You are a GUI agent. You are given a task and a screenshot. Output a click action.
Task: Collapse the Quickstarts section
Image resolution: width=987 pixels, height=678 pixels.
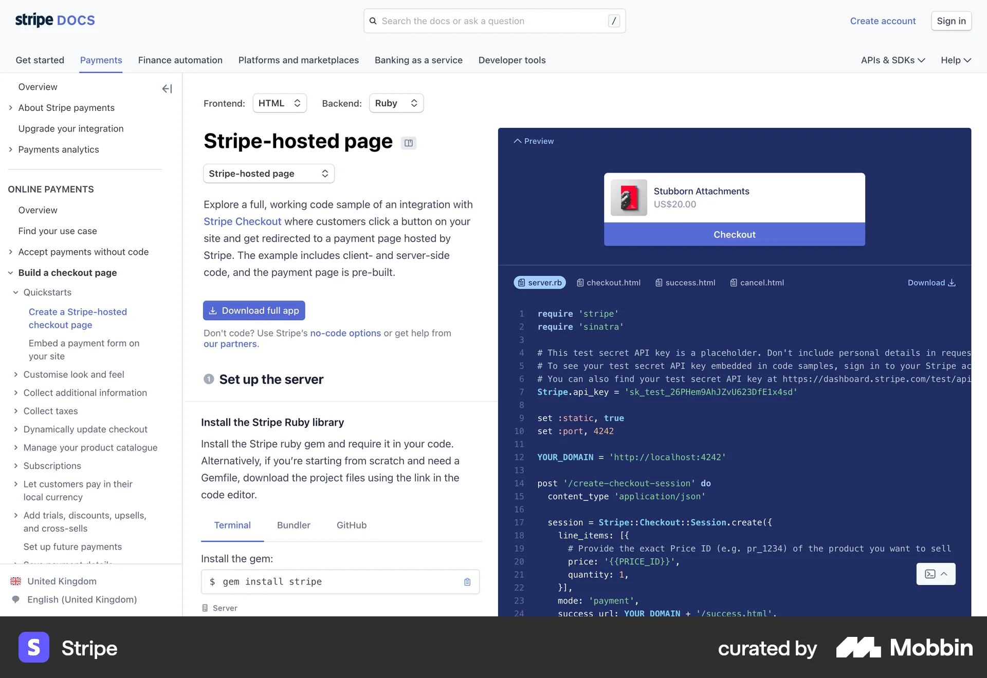click(x=16, y=292)
